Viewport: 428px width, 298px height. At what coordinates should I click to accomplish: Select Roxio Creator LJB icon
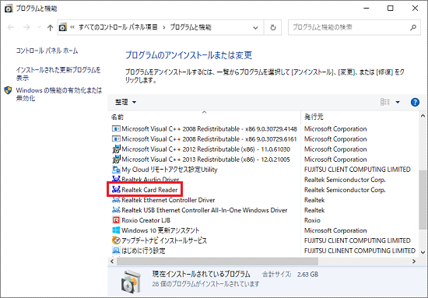116,220
